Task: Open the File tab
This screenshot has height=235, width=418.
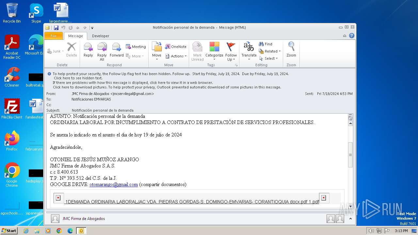Action: point(53,36)
